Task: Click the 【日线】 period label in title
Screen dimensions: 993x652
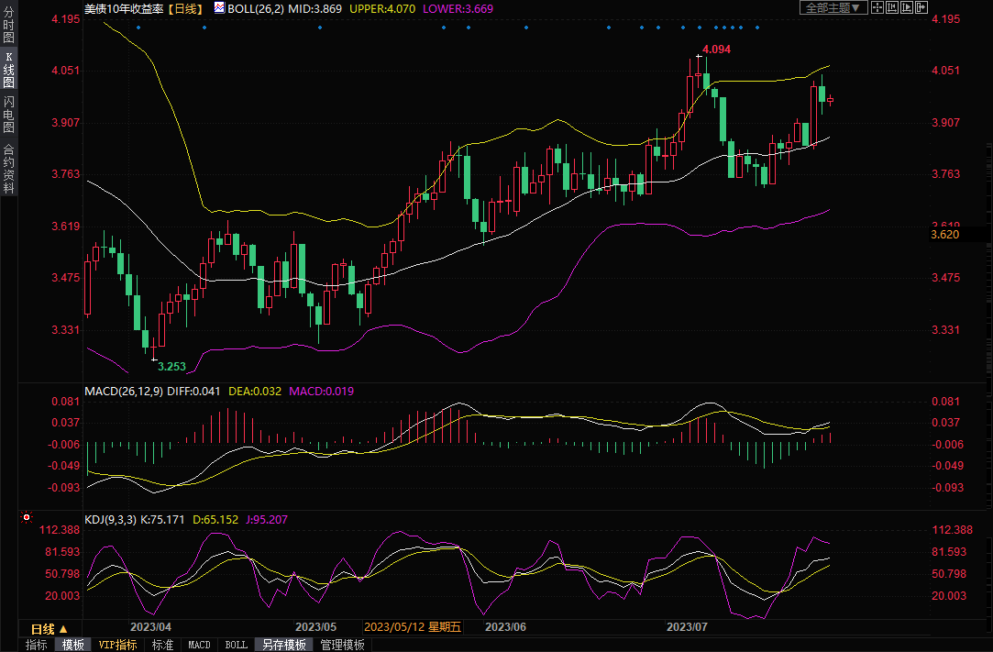Action: point(187,8)
